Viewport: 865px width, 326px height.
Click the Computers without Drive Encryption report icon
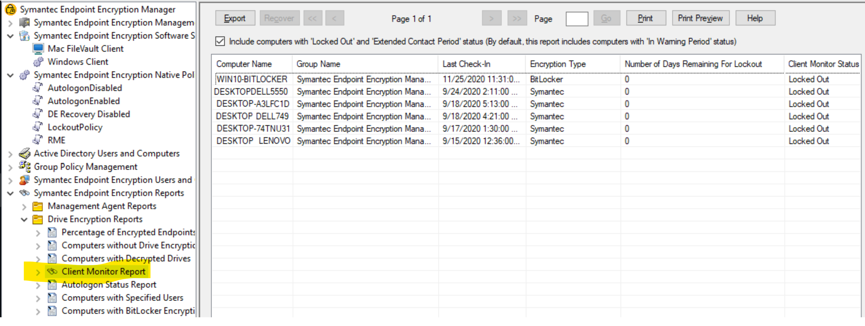(x=52, y=245)
